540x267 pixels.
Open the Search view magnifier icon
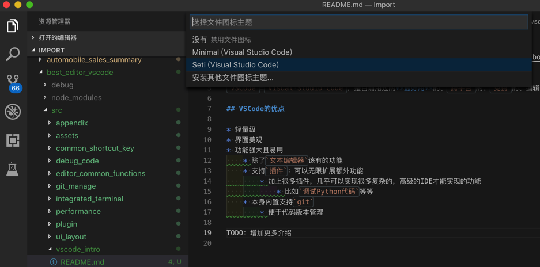coord(13,54)
